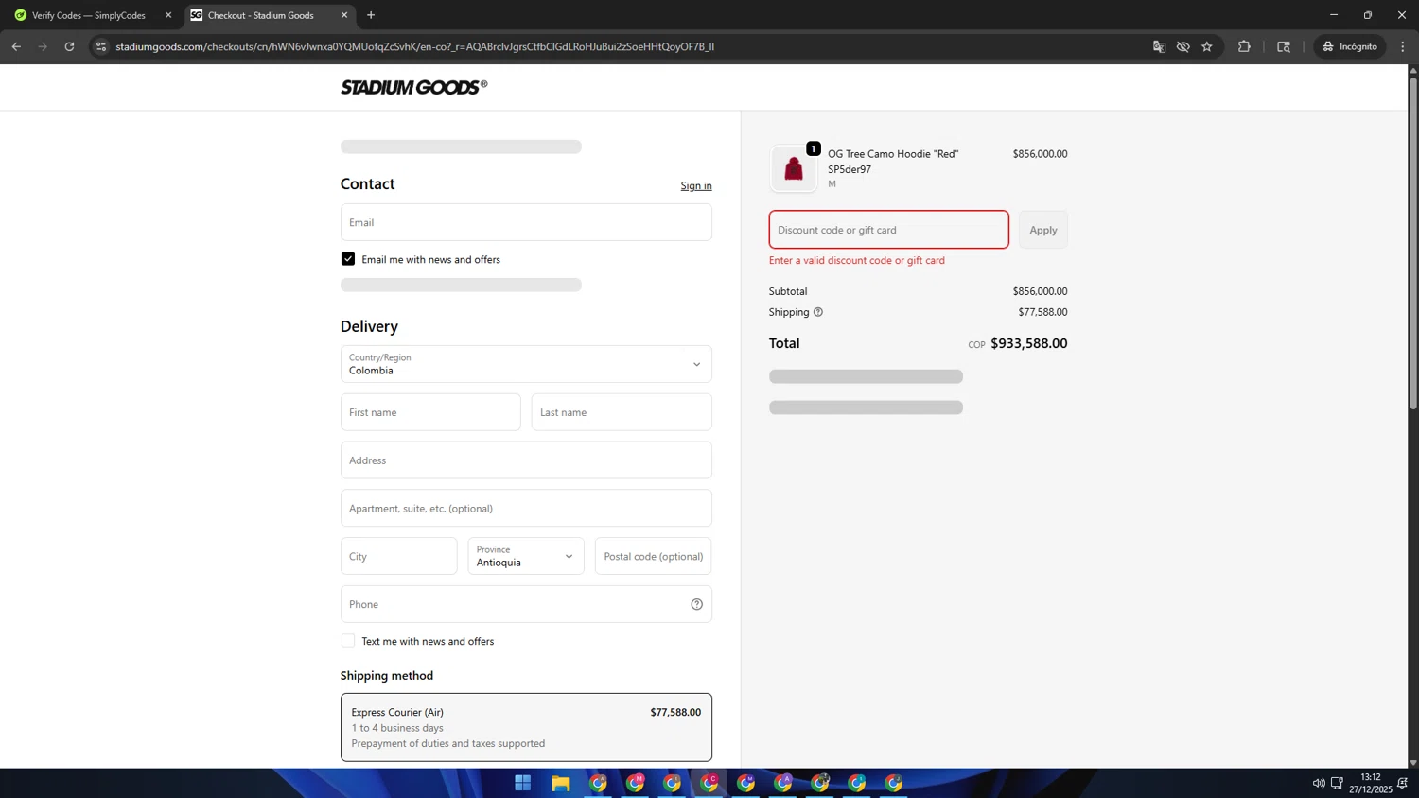Viewport: 1419px width, 798px height.
Task: Focus the First name field
Action: point(430,412)
